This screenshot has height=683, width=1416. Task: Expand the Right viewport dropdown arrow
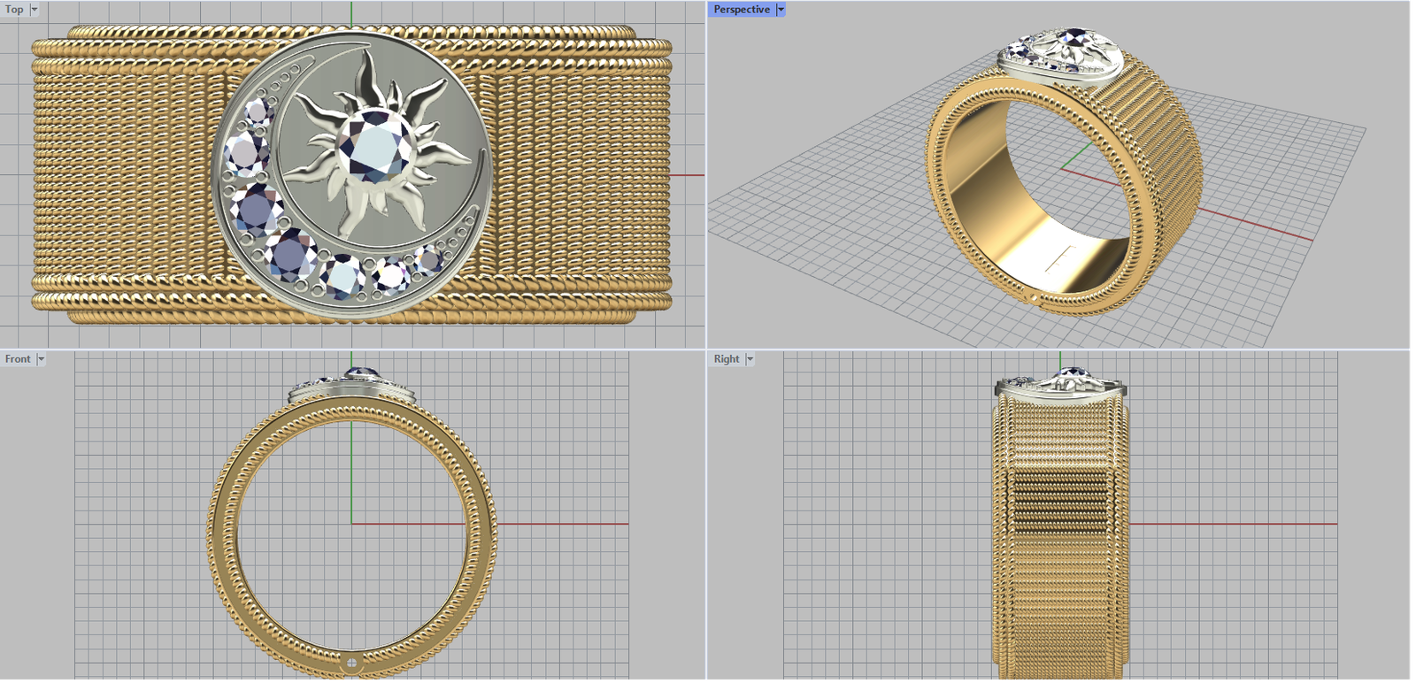pos(750,359)
